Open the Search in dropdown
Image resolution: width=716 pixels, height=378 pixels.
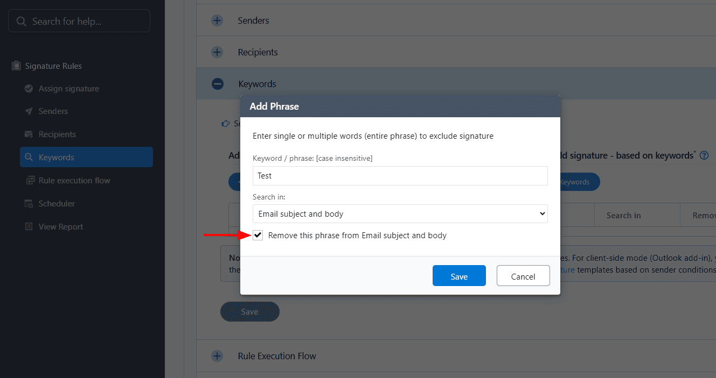click(400, 214)
